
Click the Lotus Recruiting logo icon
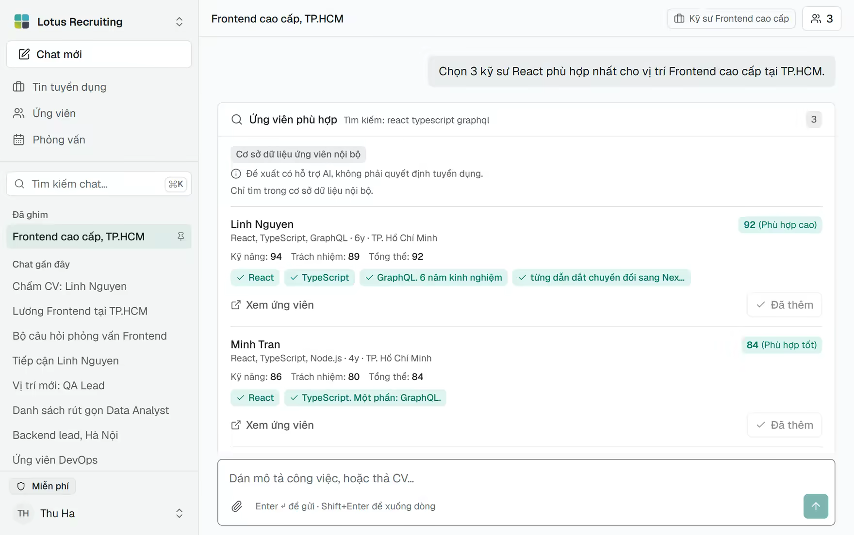(x=21, y=21)
